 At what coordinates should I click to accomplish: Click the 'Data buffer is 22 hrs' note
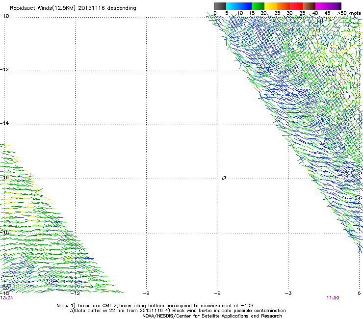click(x=178, y=311)
